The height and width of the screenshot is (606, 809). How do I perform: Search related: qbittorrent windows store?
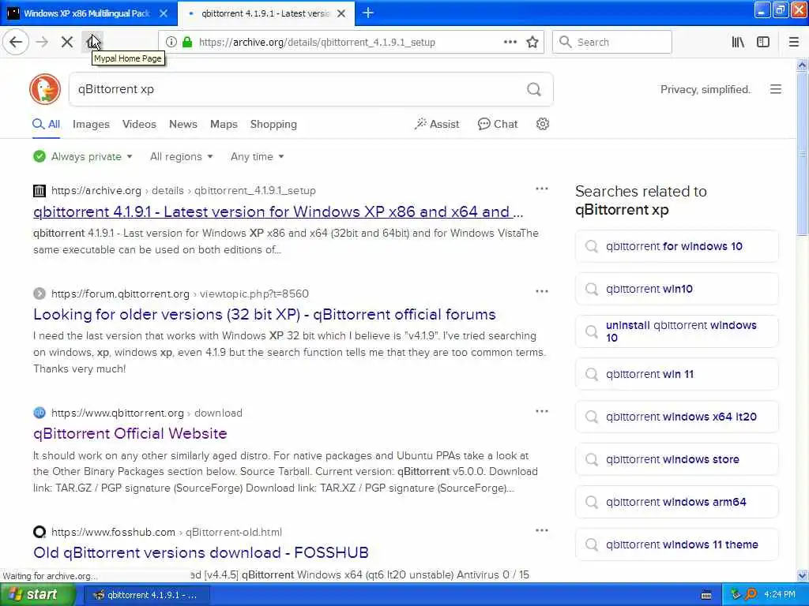[676, 459]
